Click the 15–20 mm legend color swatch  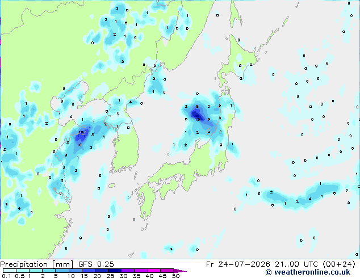(89, 271)
